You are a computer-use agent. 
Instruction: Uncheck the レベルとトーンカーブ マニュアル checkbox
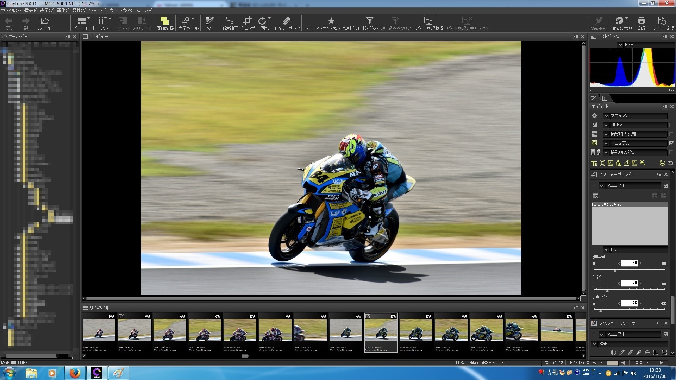tap(666, 334)
